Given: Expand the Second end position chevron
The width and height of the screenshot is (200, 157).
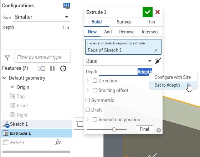Looking at the screenshot, I should click(x=88, y=119).
